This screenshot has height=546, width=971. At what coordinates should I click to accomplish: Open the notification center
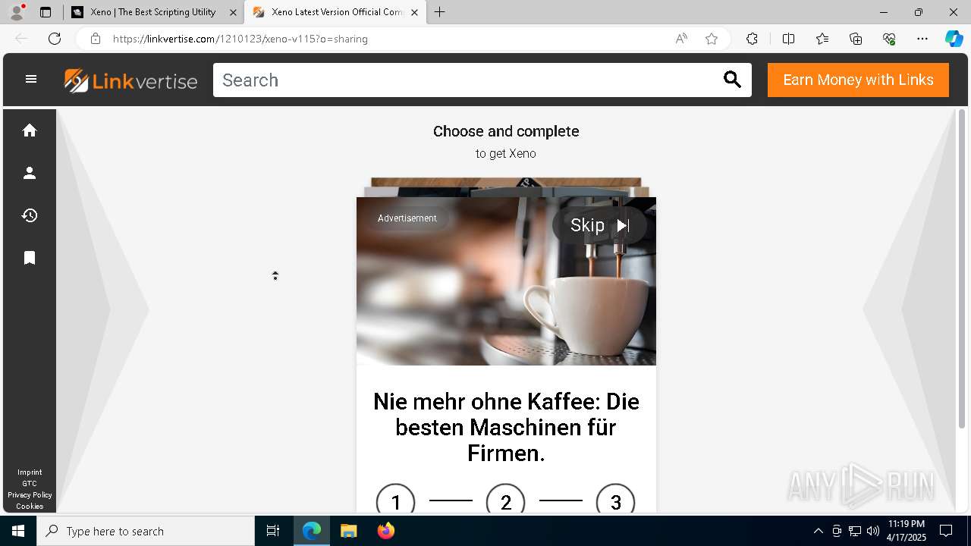point(946,531)
